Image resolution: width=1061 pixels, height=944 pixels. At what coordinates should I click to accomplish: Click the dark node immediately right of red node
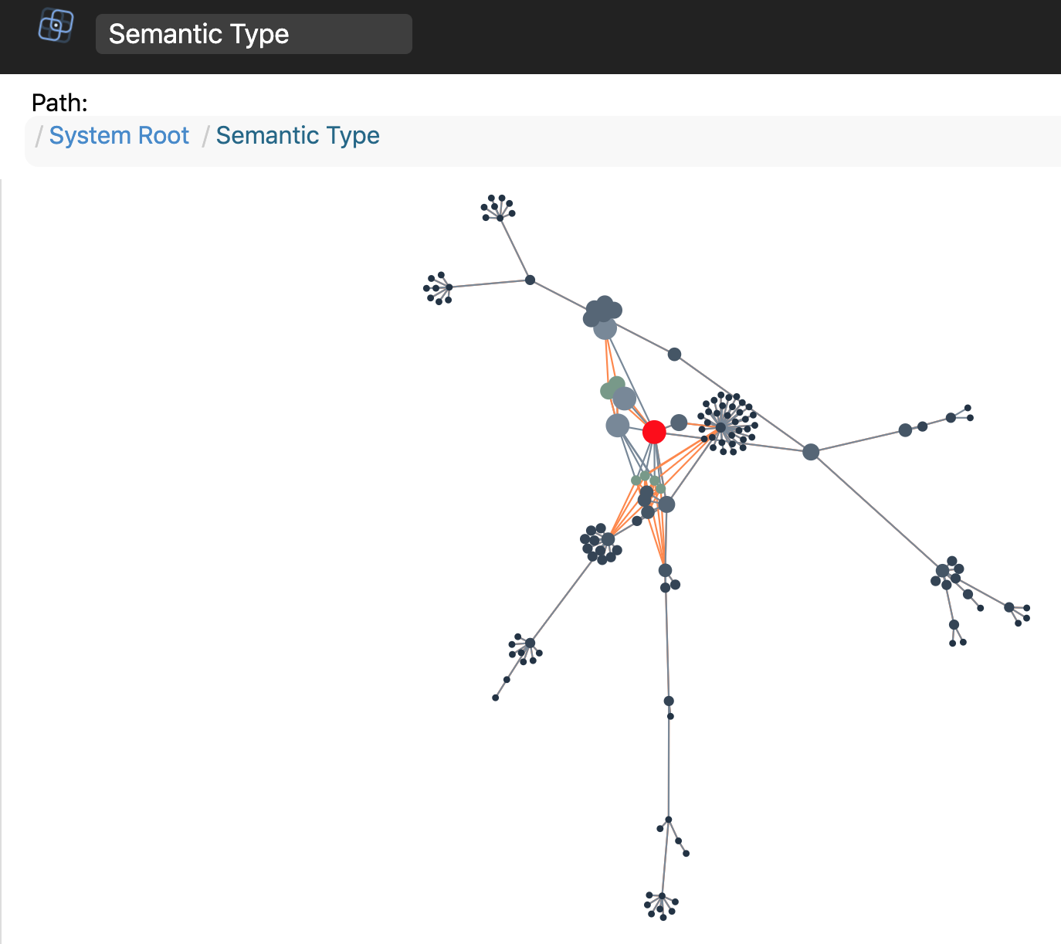pos(679,423)
